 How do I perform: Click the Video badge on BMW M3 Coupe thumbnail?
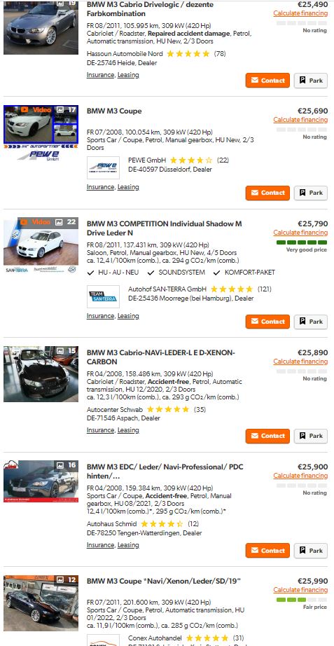coord(36,109)
